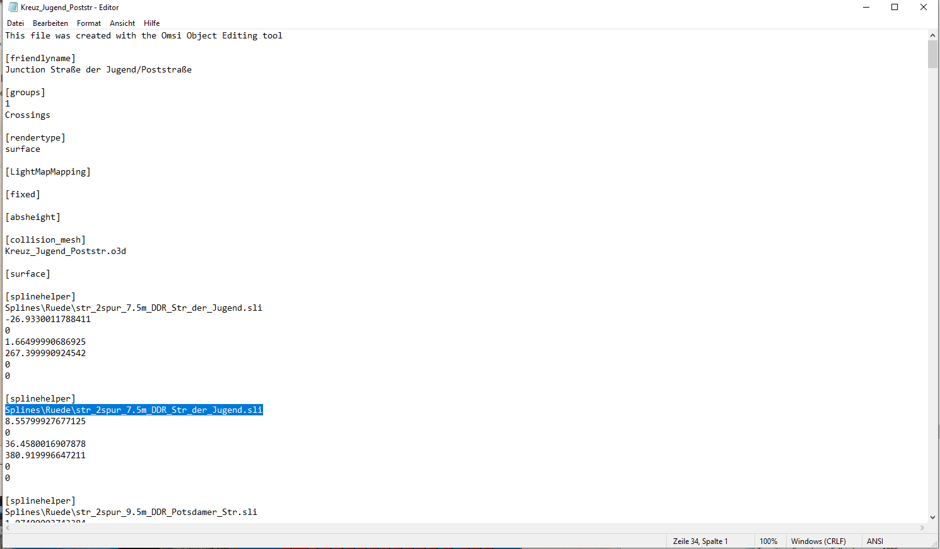This screenshot has width=940, height=549.
Task: Place cursor on the Potsdamer_Str.sli line
Action: coord(131,512)
